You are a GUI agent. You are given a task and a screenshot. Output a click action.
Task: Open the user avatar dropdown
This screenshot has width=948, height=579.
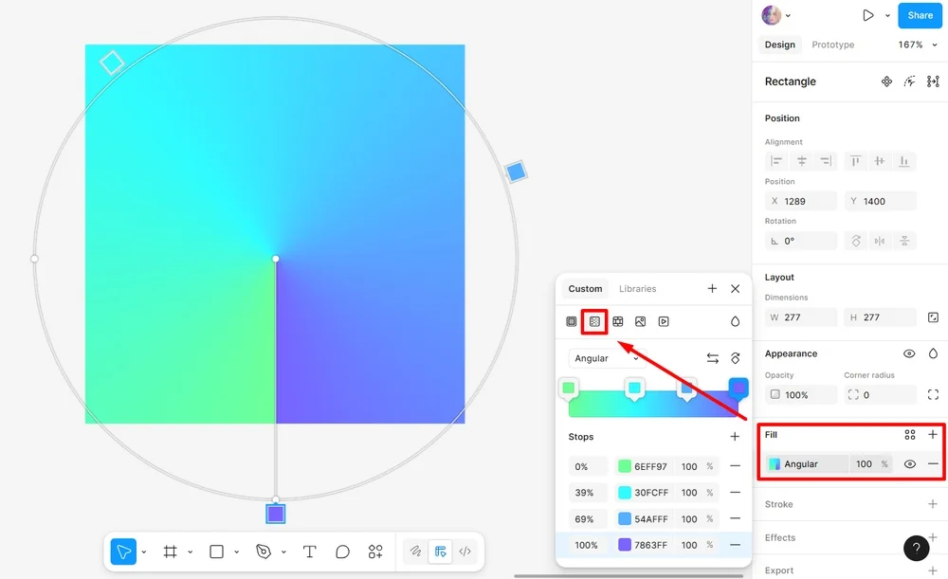click(788, 16)
